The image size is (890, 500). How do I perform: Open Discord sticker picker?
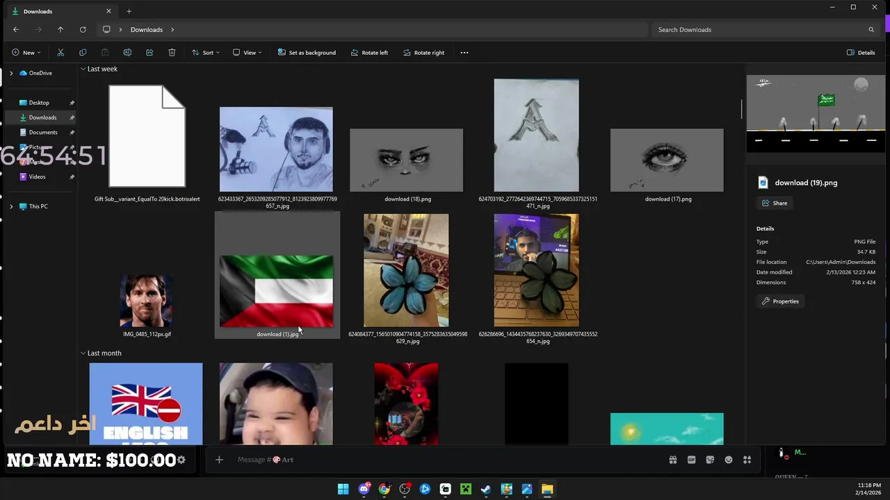[710, 460]
